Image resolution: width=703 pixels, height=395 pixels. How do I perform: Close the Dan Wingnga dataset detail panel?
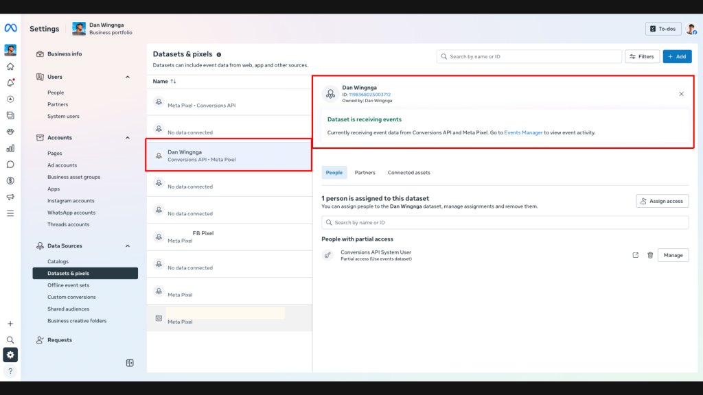pos(681,94)
